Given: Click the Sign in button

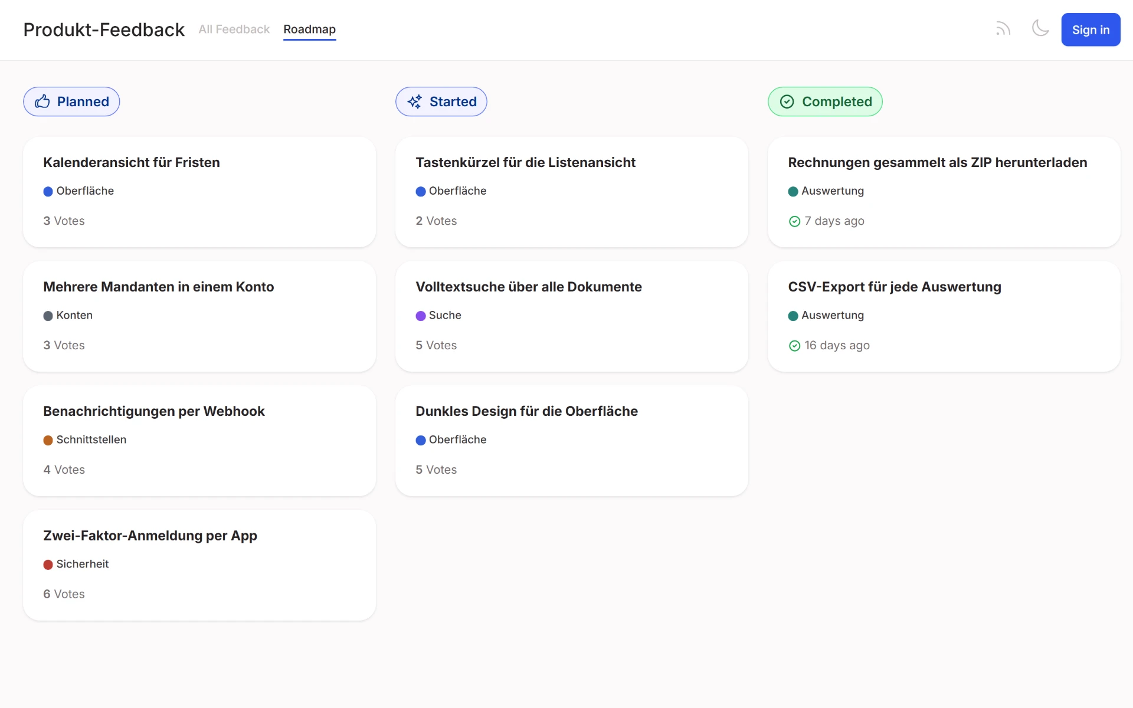Looking at the screenshot, I should point(1091,29).
